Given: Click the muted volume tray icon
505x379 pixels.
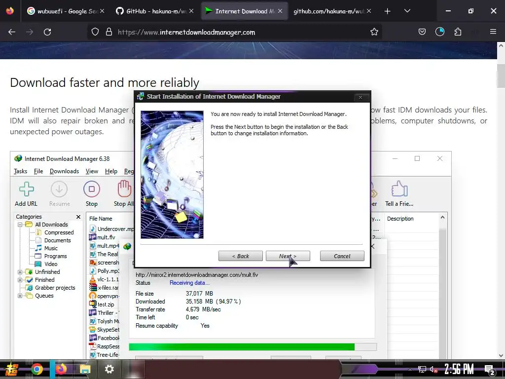Looking at the screenshot, I should [x=433, y=369].
